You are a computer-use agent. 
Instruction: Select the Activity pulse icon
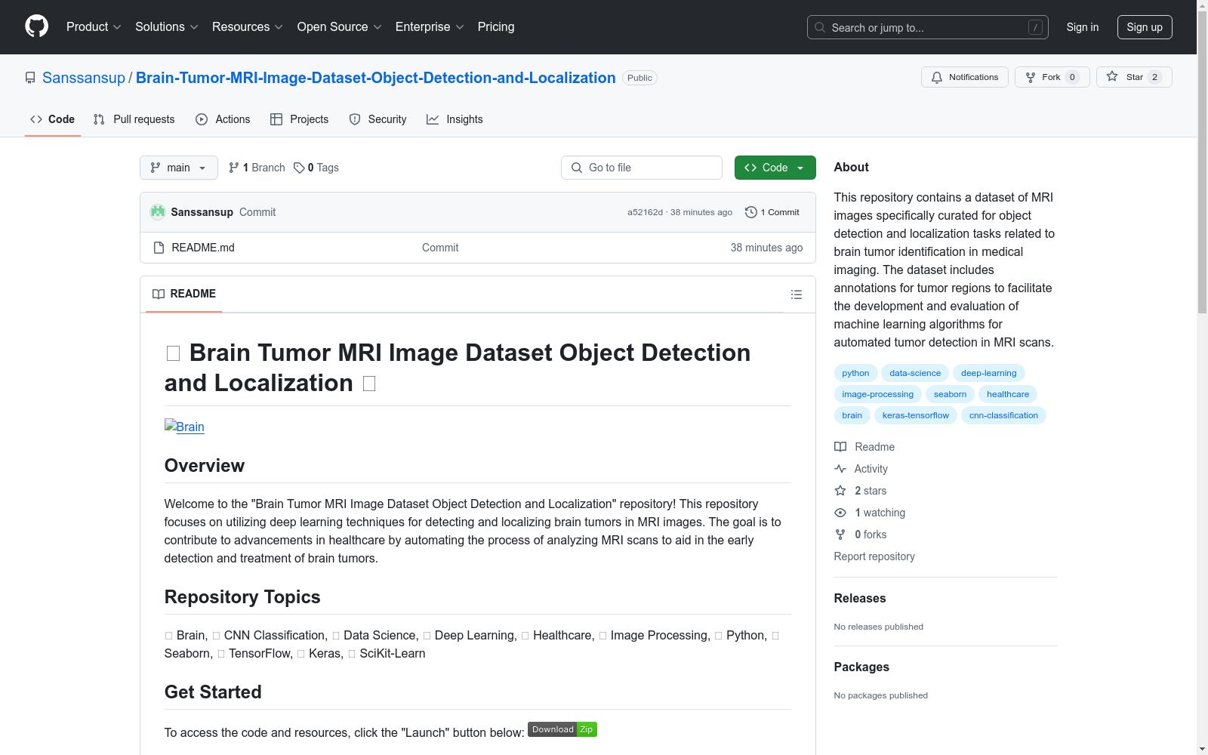coord(840,469)
